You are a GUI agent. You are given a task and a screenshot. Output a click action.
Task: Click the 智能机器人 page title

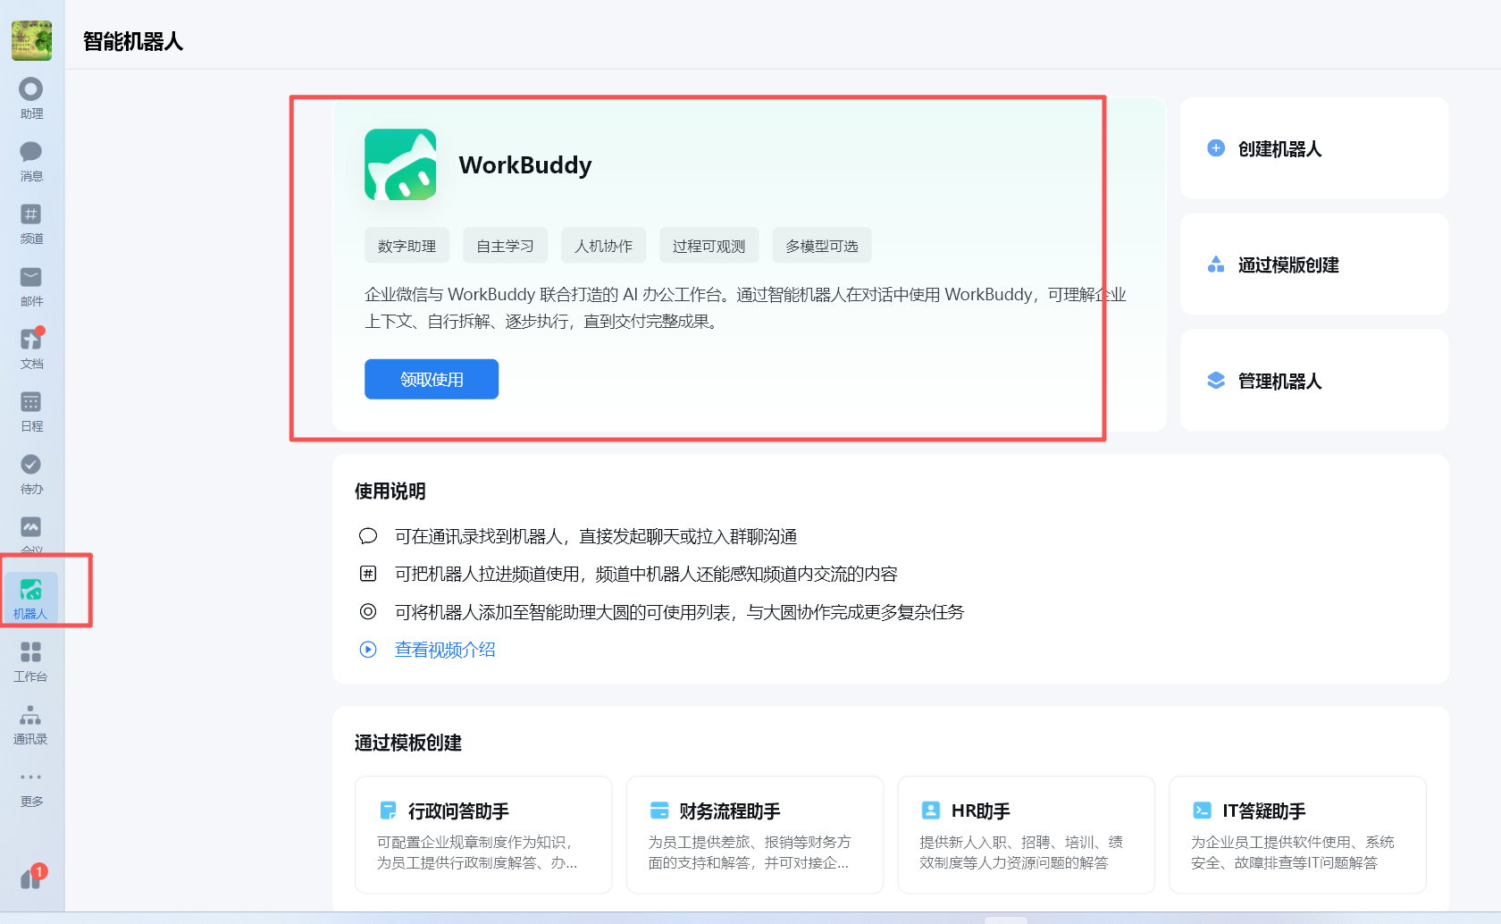click(133, 42)
